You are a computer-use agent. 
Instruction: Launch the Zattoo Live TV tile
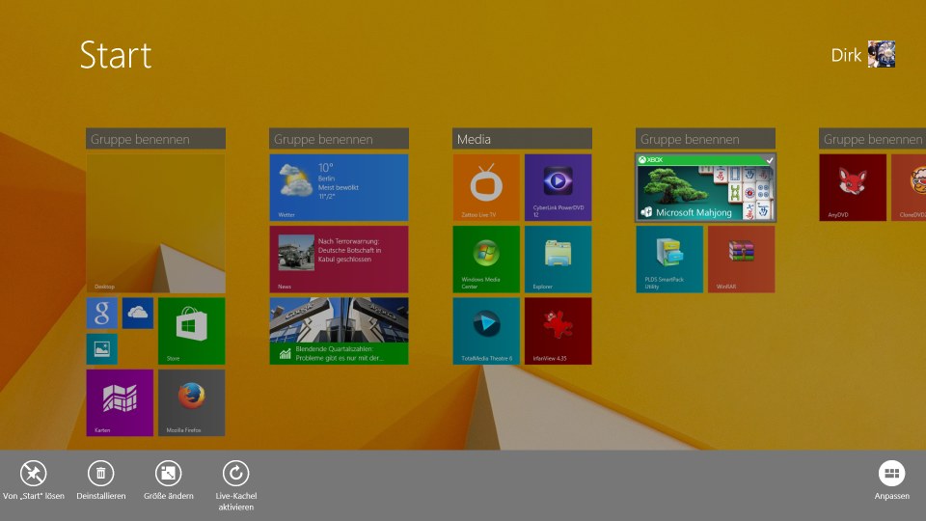(486, 187)
